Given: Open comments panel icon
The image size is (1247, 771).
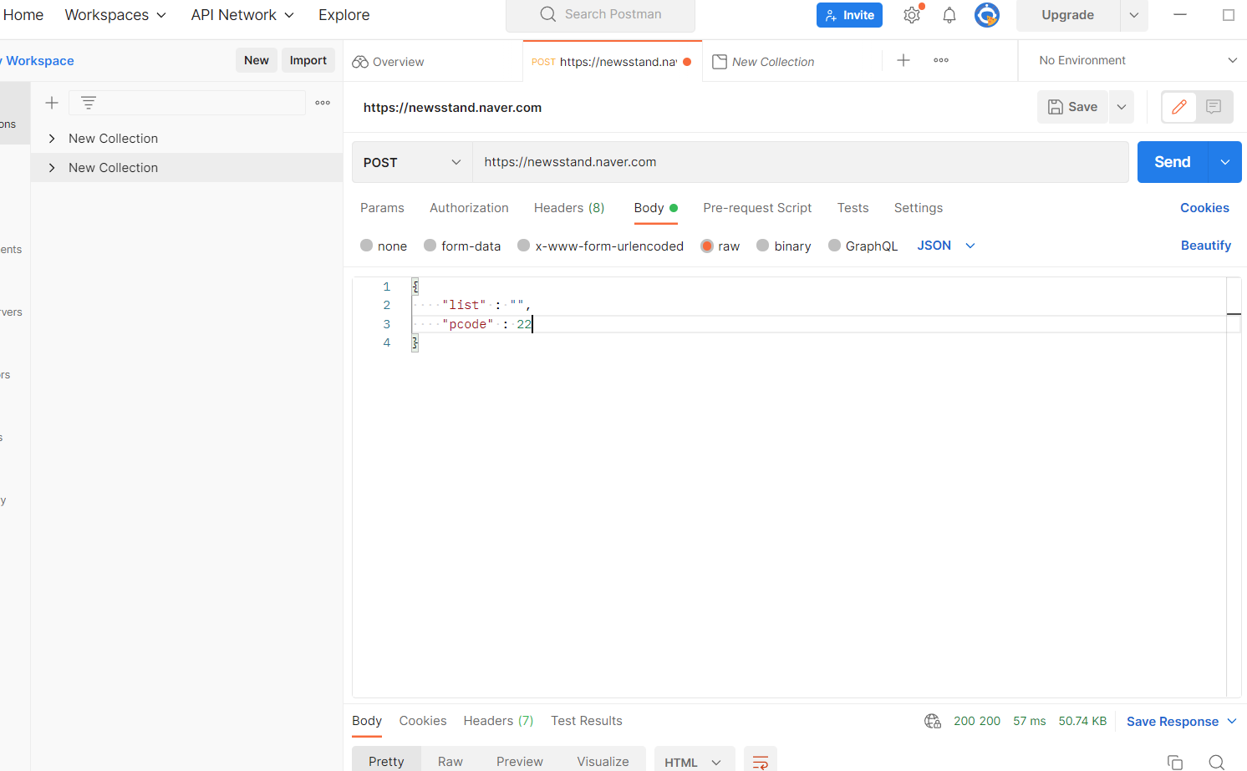Looking at the screenshot, I should coord(1214,107).
